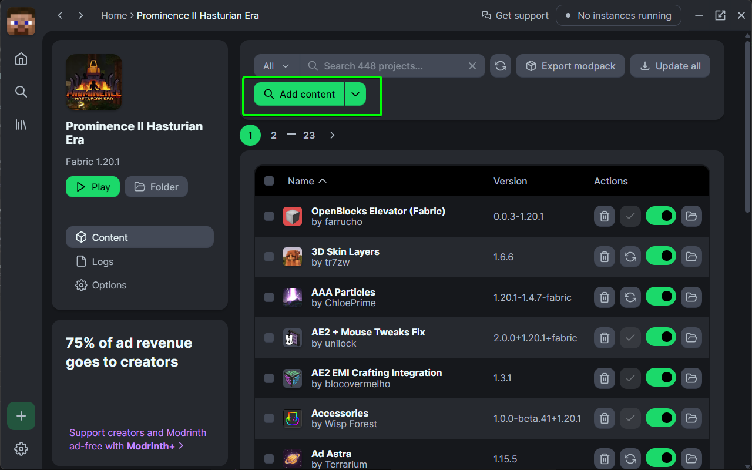Go forward with the right arrow
This screenshot has width=752, height=470.
(81, 15)
